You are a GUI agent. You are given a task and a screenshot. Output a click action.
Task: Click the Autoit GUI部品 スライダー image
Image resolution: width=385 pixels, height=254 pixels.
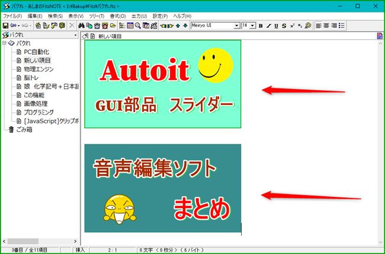(x=163, y=84)
